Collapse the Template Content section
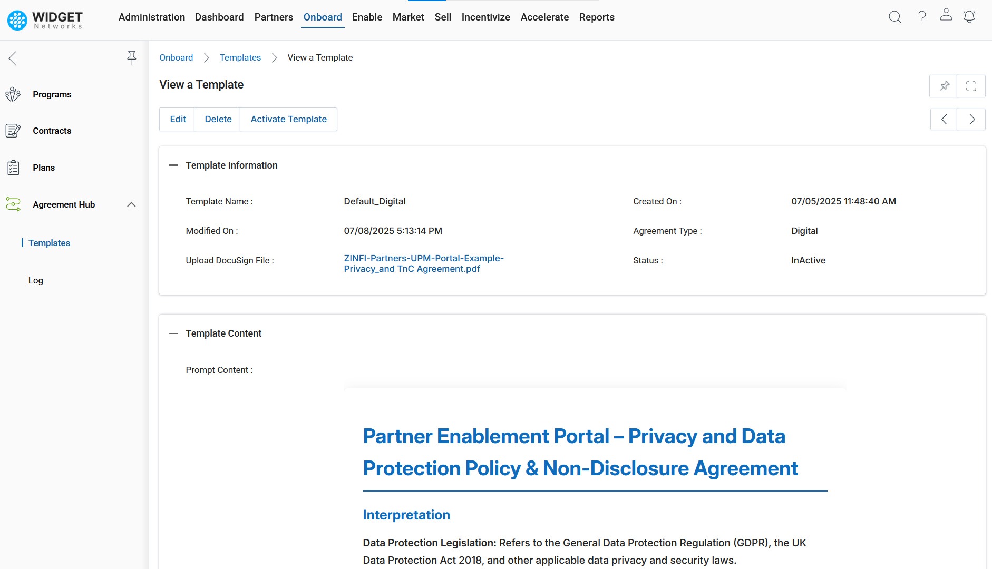The height and width of the screenshot is (569, 992). (x=173, y=333)
